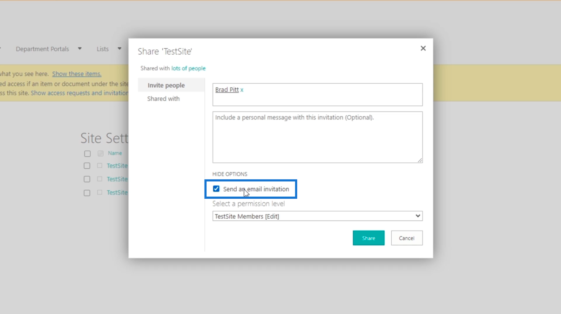Click the message box resize grip

click(x=420, y=160)
